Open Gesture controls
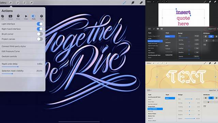This screenshot has height=123, width=218. click(x=22, y=56)
